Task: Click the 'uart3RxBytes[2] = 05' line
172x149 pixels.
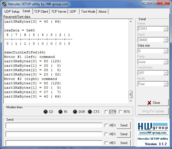Action: pos(32,70)
